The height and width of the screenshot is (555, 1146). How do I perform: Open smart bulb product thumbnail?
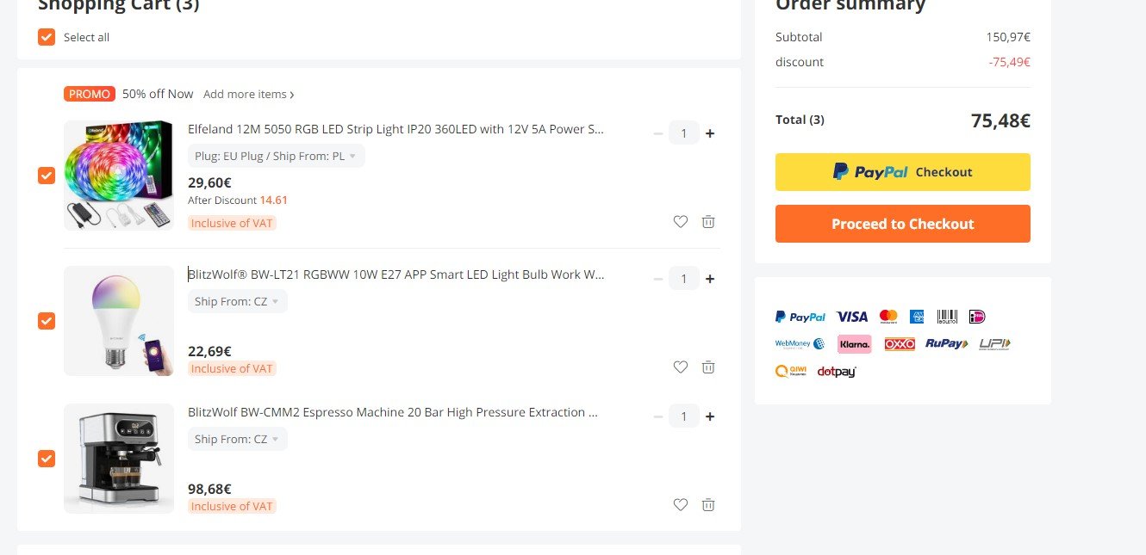click(119, 321)
